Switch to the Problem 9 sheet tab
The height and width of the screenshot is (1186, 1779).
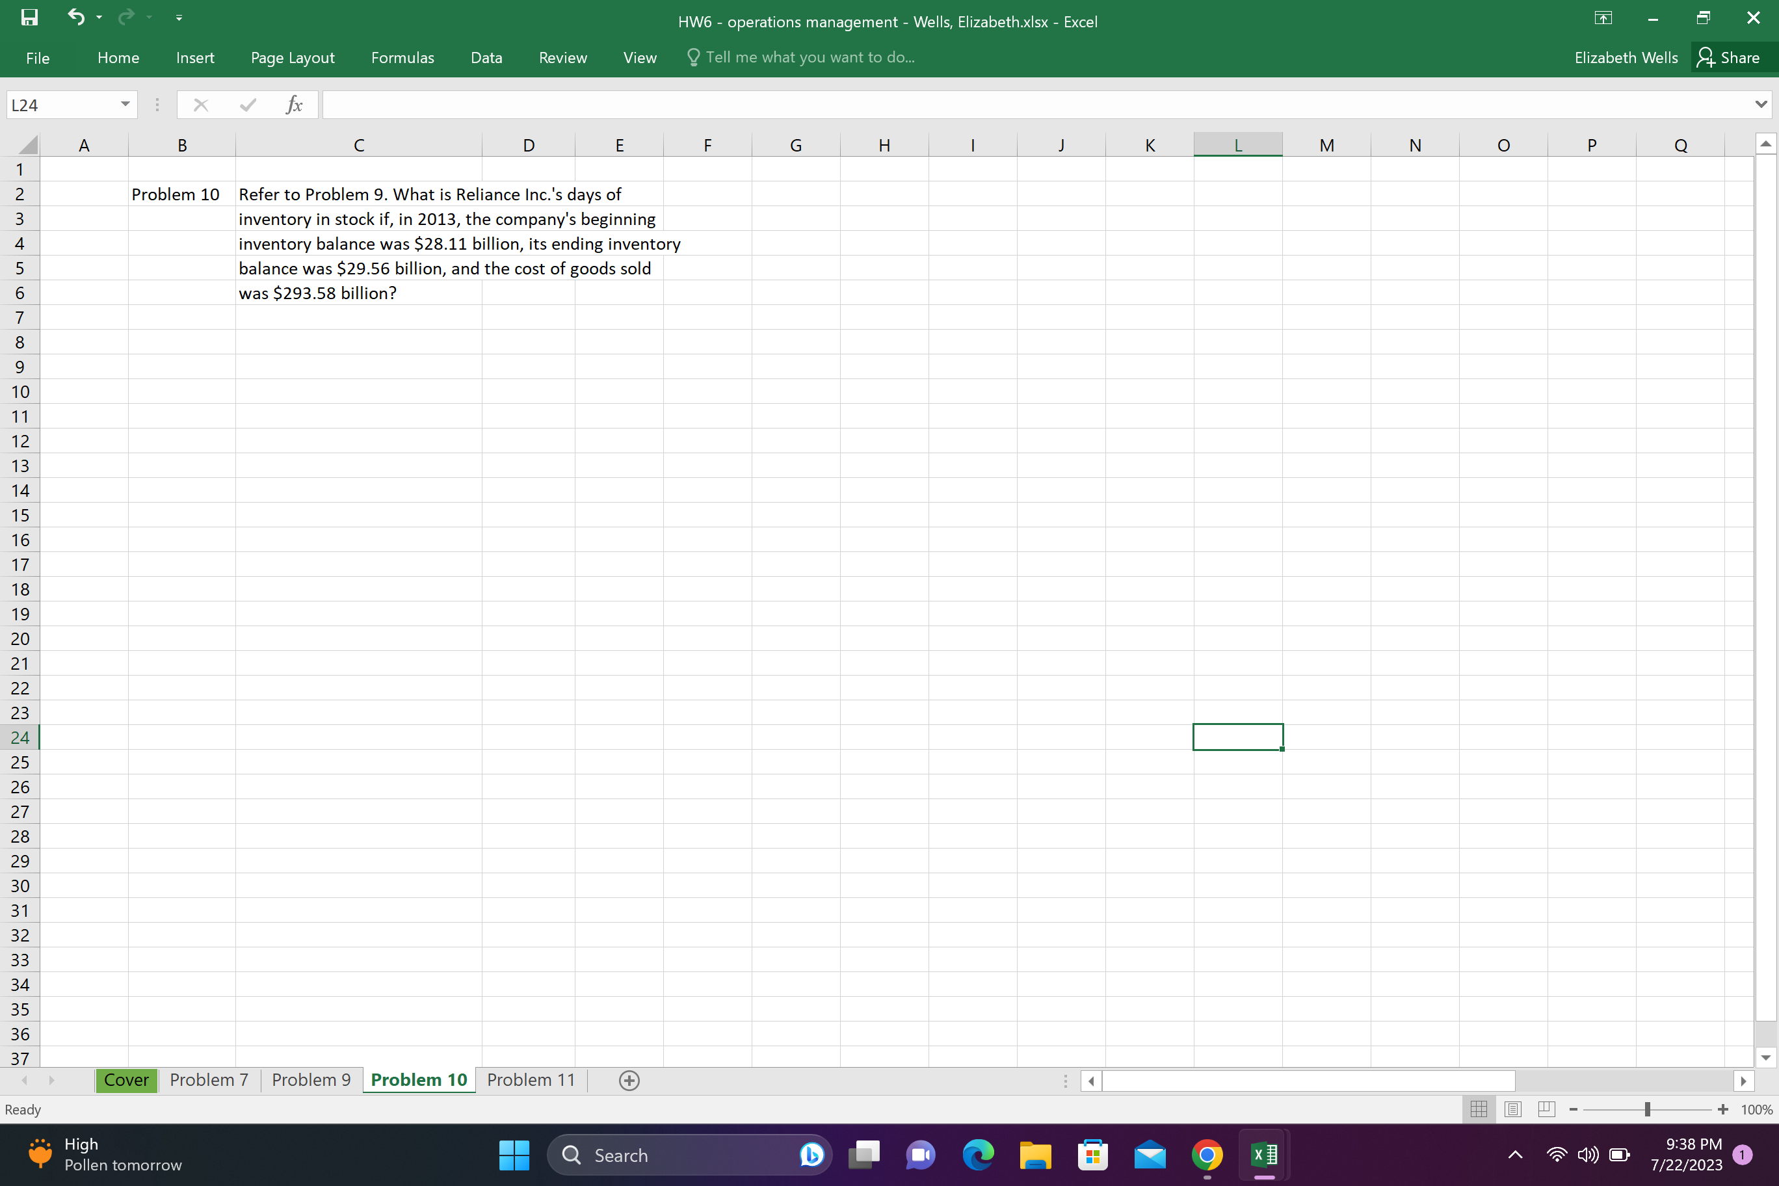point(310,1079)
